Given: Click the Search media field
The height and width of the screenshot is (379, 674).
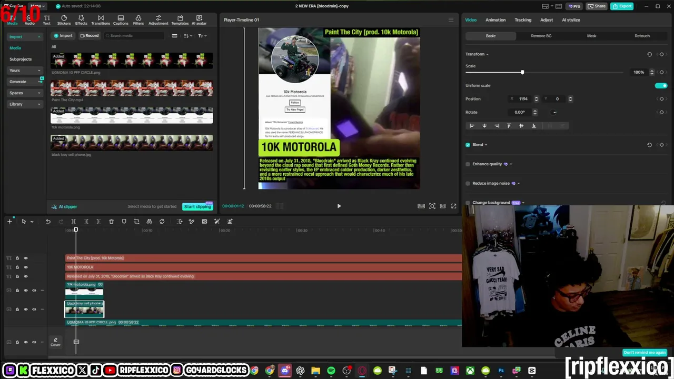Looking at the screenshot, I should point(134,36).
